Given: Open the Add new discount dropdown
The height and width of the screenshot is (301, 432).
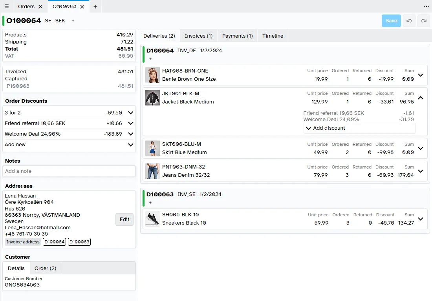Looking at the screenshot, I should 131,145.
